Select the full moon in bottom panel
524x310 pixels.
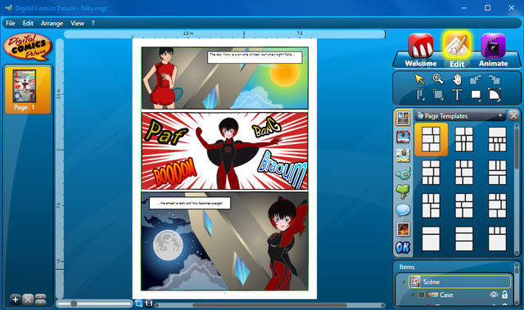click(168, 245)
